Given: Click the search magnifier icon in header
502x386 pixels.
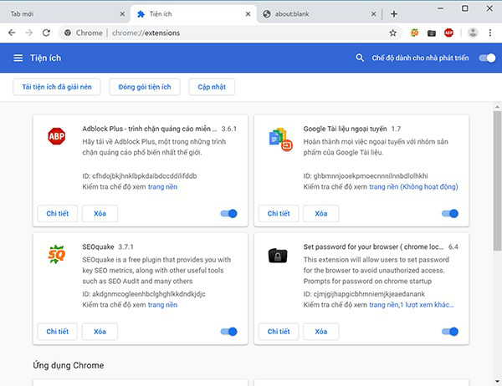Looking at the screenshot, I should coord(361,58).
